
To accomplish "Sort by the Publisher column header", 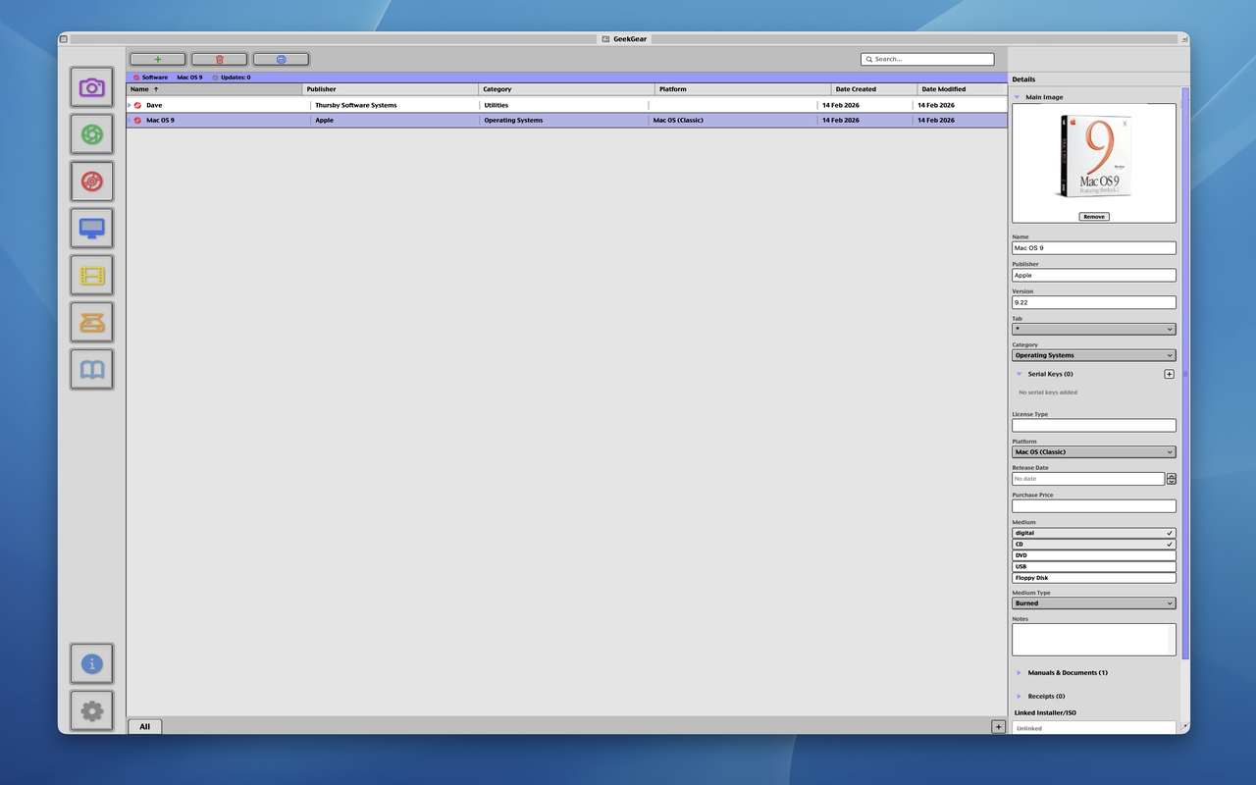I will tap(391, 89).
